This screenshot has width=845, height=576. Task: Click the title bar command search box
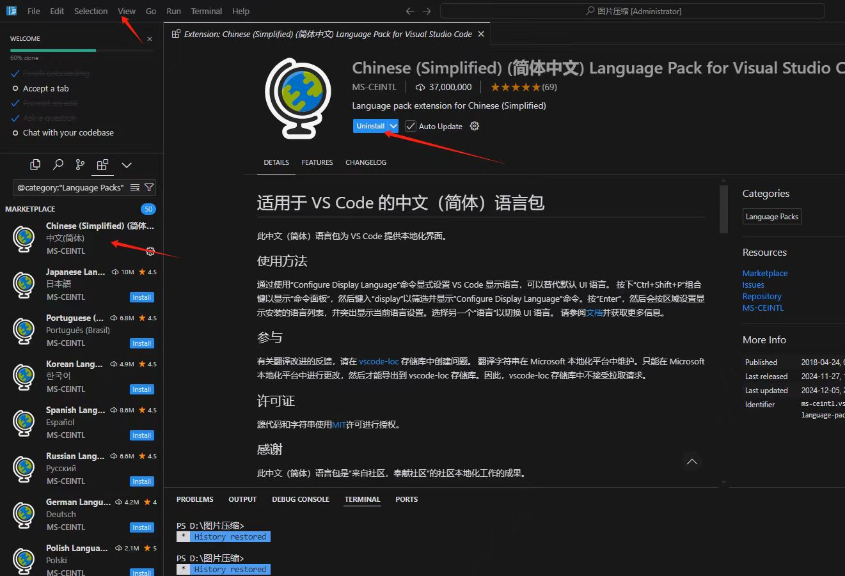(632, 11)
